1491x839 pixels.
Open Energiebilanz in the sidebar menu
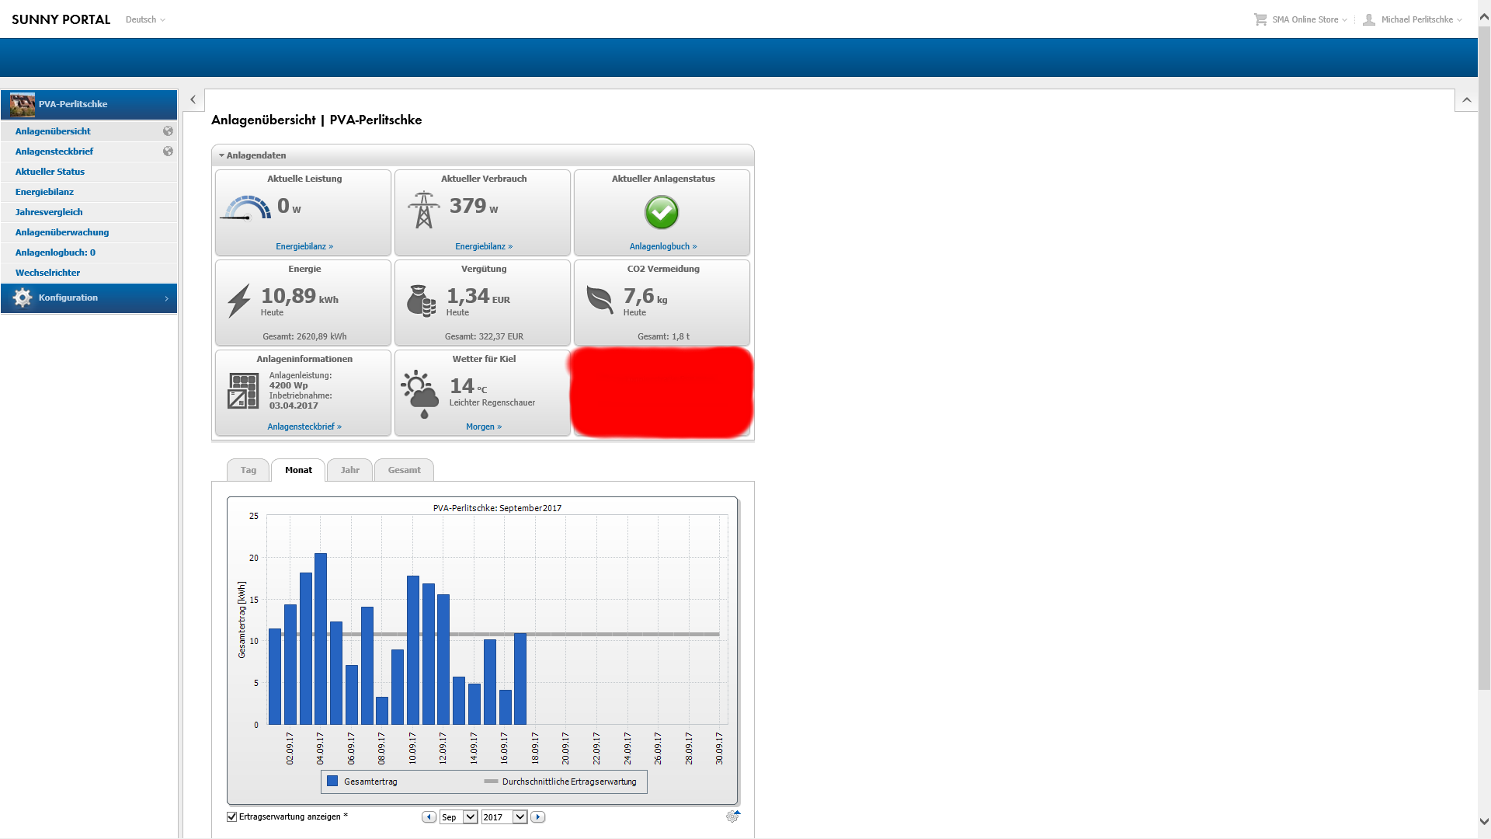pyautogui.click(x=44, y=192)
